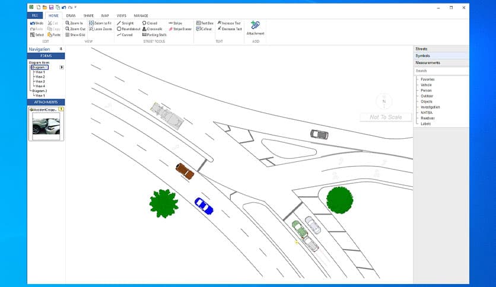Open quick access toolbar customize dropdown
Screen dimensions: 496x287
tap(75, 7)
